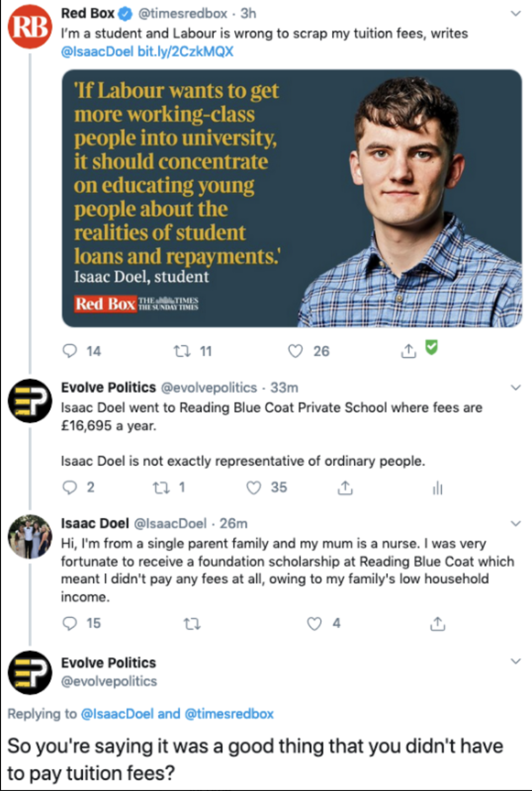532x791 pixels.
Task: Like Isaac Doel's scholarship reply
Action: (314, 623)
